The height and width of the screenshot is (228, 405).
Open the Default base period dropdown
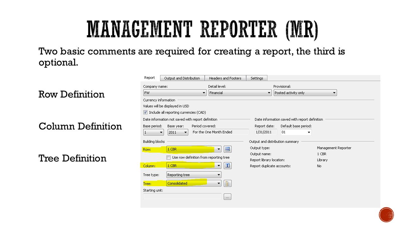tap(296, 132)
